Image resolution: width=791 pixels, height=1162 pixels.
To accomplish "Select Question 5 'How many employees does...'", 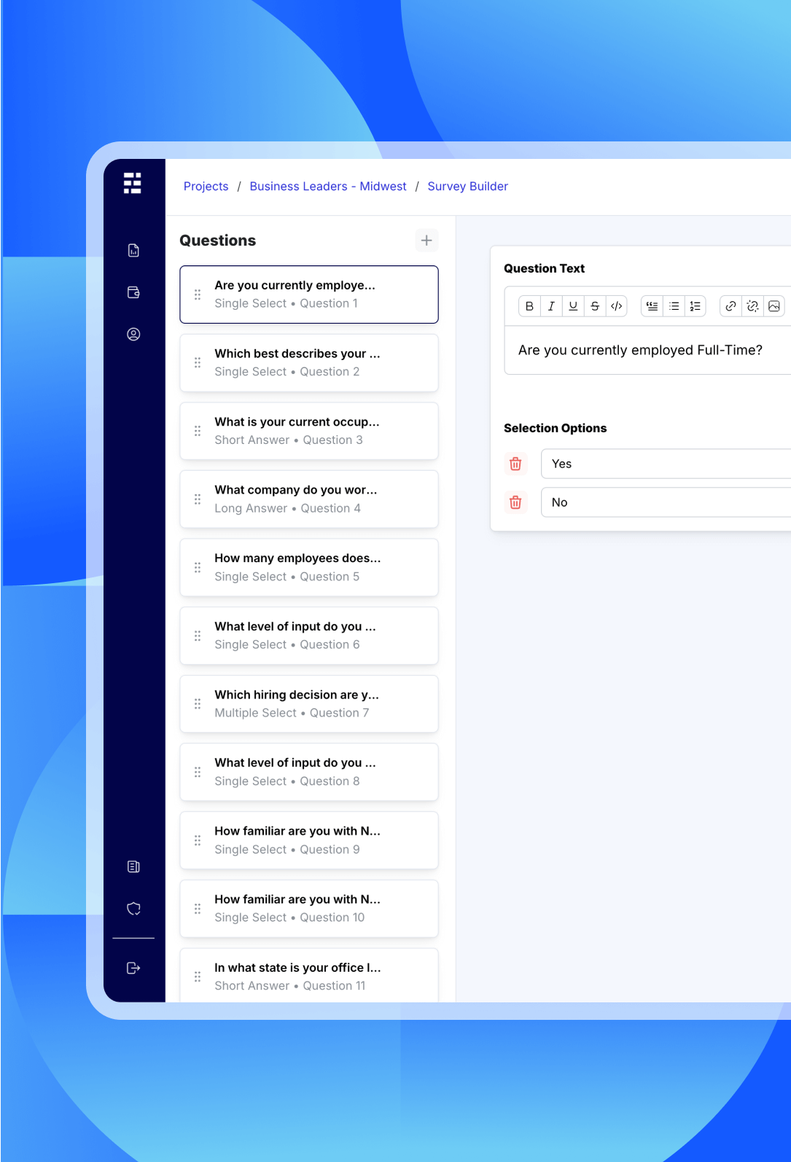I will tap(309, 567).
